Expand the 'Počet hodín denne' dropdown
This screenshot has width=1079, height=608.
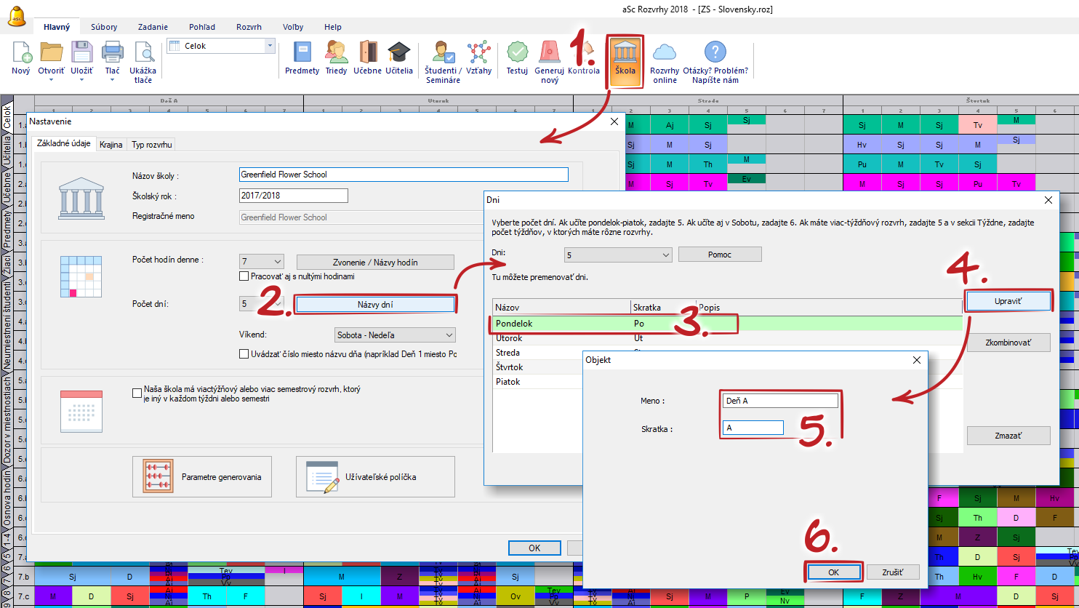tap(262, 262)
